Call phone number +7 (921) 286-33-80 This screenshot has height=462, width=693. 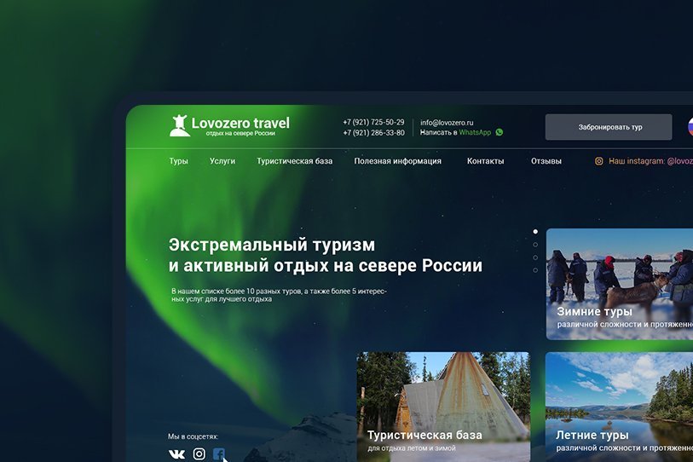click(374, 133)
